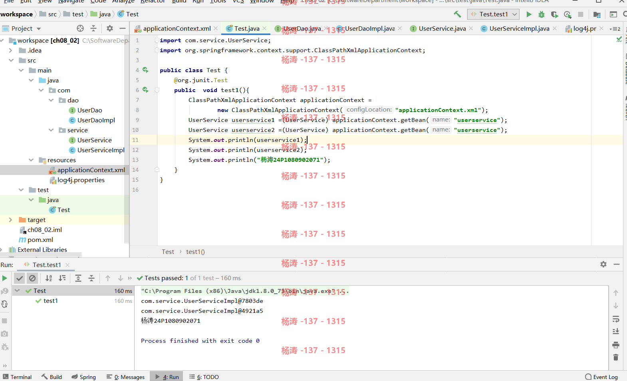Screen dimensions: 627x381
Task: Toggle Sort Alphabetically in test results
Action: [49, 278]
